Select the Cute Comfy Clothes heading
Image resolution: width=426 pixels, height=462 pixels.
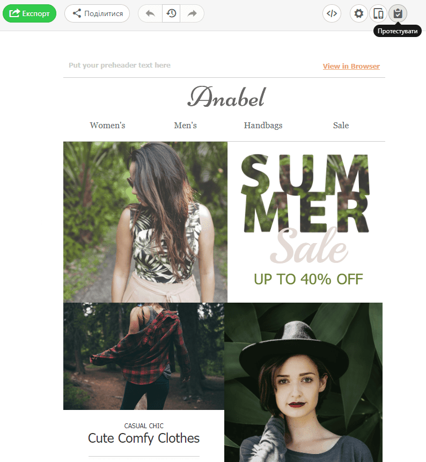point(144,438)
